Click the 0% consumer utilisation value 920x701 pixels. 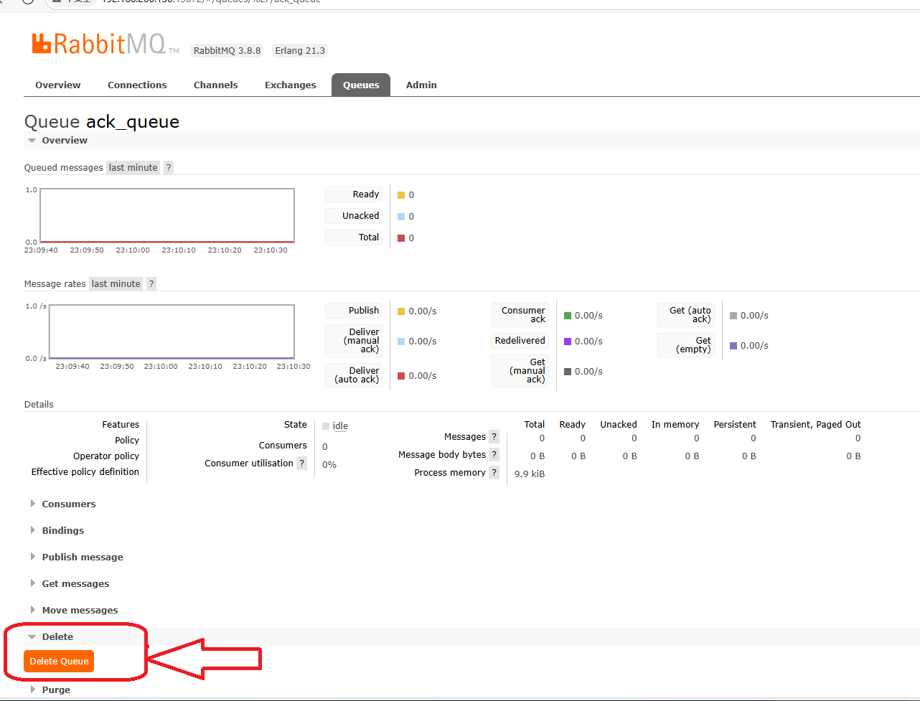point(329,464)
